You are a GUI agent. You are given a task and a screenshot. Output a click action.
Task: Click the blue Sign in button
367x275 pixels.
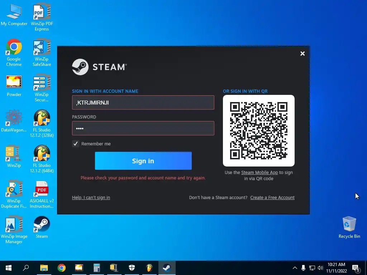click(143, 161)
